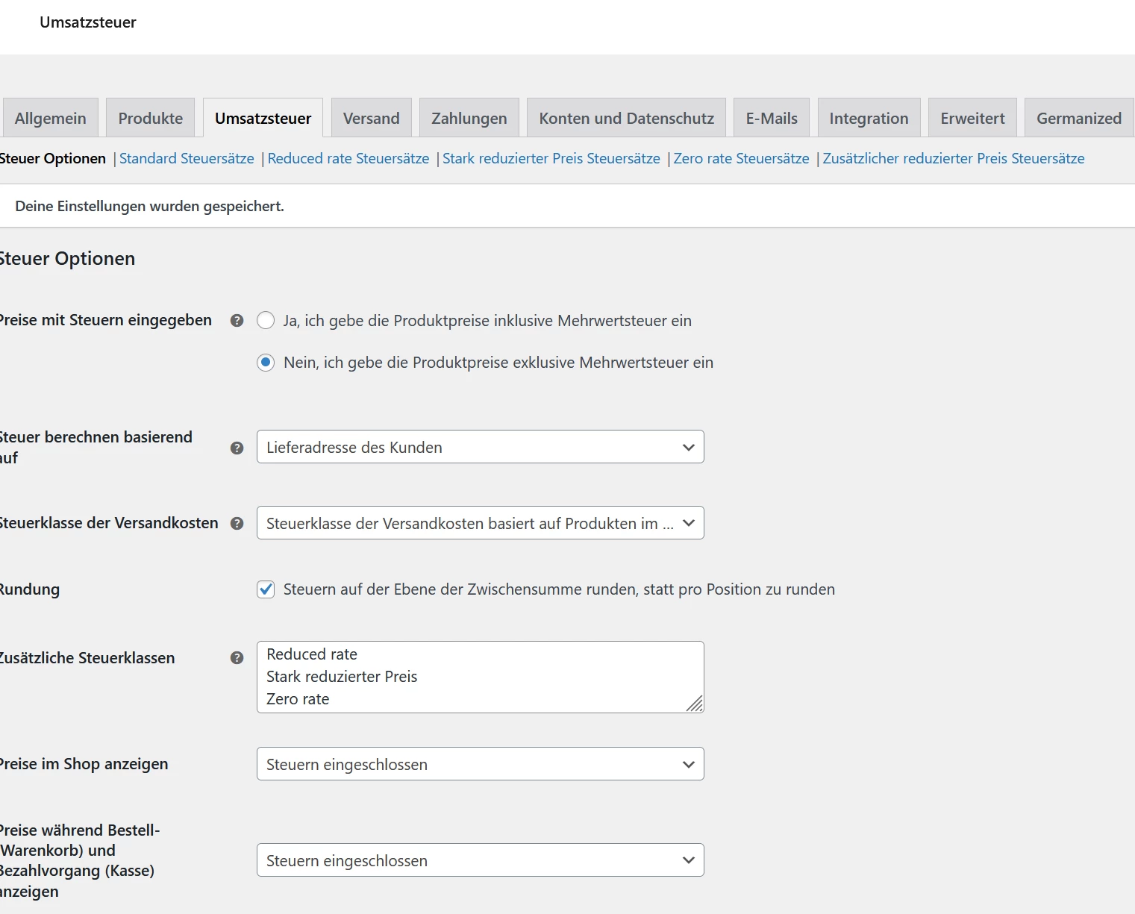Show help for Steuer berechnen basierend auf
Viewport: 1135px width, 914px height.
(237, 448)
